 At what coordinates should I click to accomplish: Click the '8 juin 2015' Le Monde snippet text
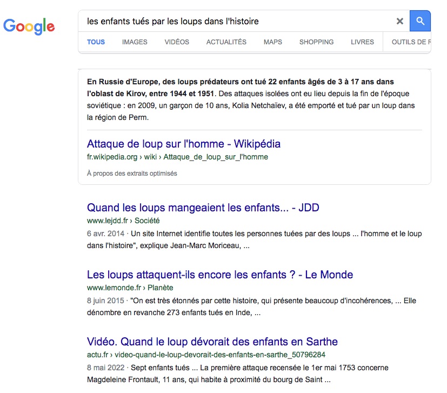pyautogui.click(x=251, y=307)
